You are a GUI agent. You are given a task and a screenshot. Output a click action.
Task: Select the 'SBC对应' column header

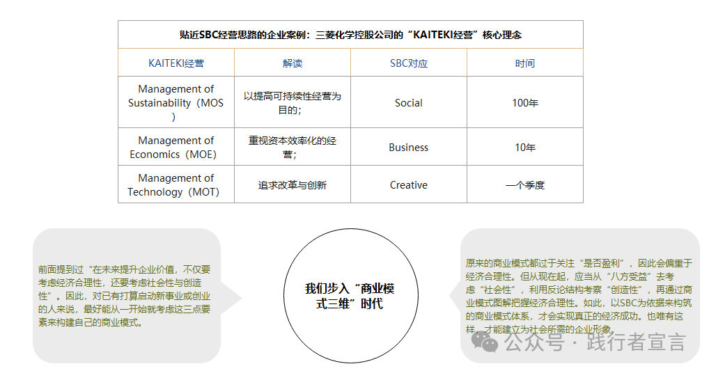tap(409, 63)
